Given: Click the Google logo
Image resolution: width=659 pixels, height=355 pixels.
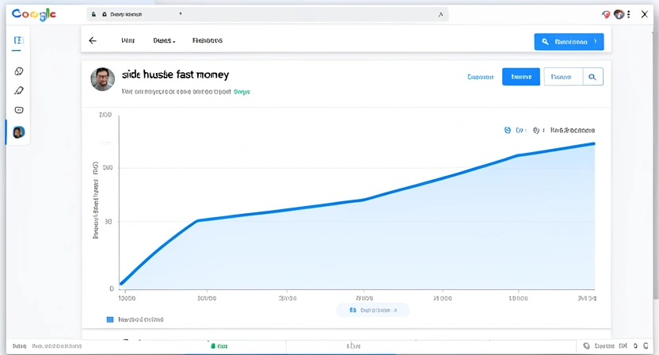Looking at the screenshot, I should (33, 14).
